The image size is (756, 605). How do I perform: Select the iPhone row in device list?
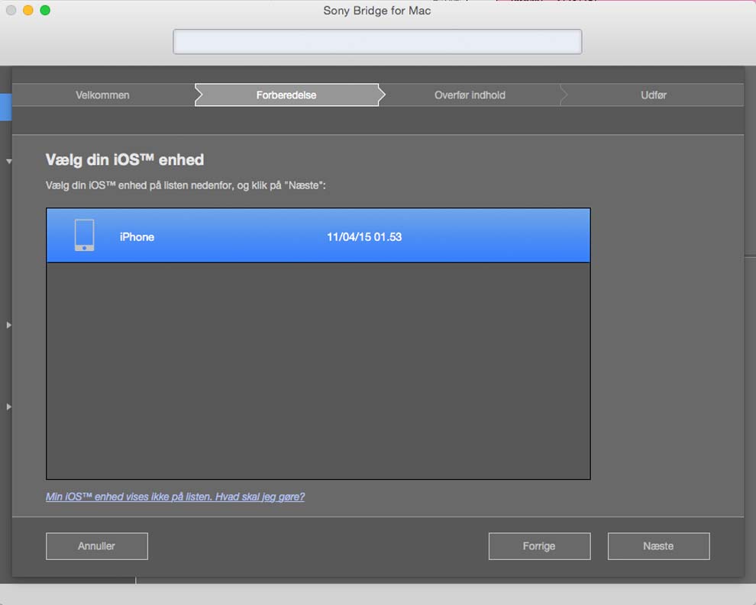pyautogui.click(x=318, y=236)
